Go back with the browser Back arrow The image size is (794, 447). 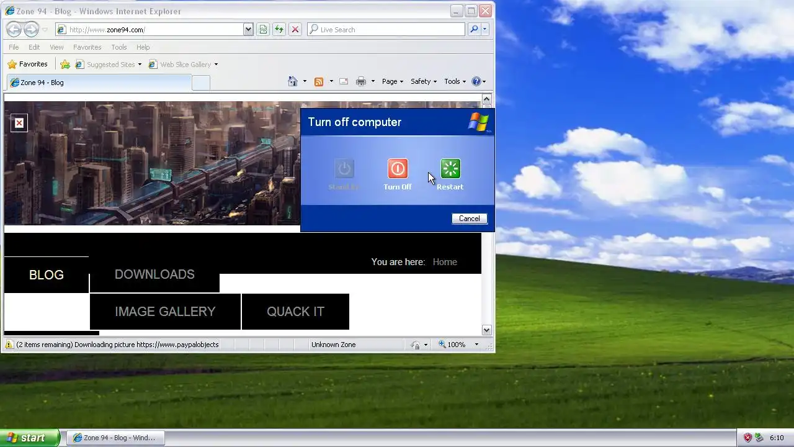click(x=14, y=29)
